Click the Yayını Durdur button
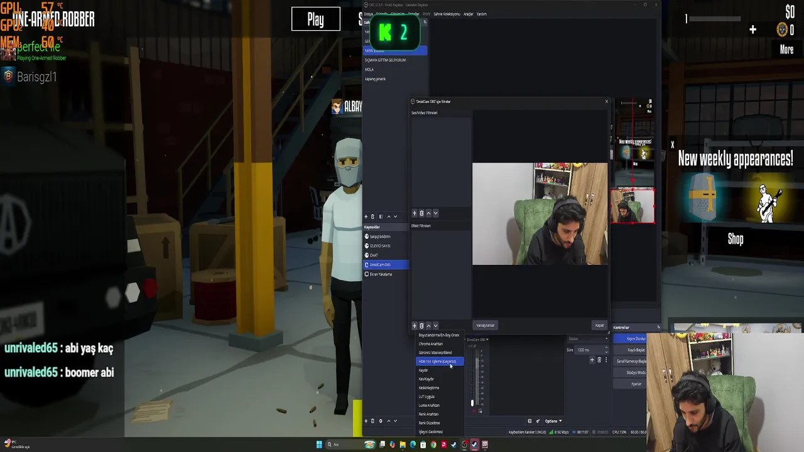804x452 pixels. pyautogui.click(x=630, y=338)
